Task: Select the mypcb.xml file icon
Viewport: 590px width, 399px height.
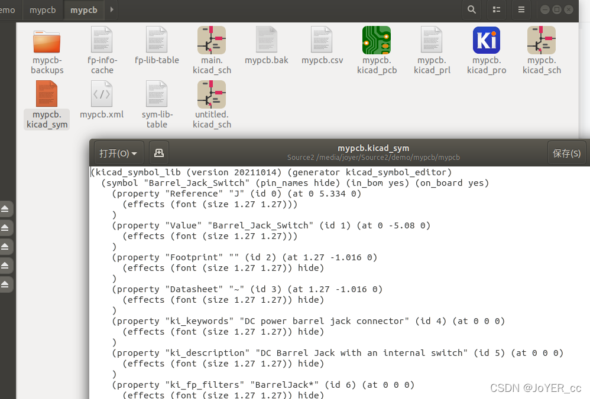Action: tap(102, 94)
